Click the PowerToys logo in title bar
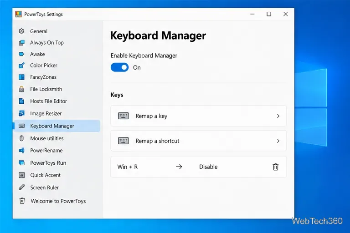The image size is (350, 233). coord(18,14)
